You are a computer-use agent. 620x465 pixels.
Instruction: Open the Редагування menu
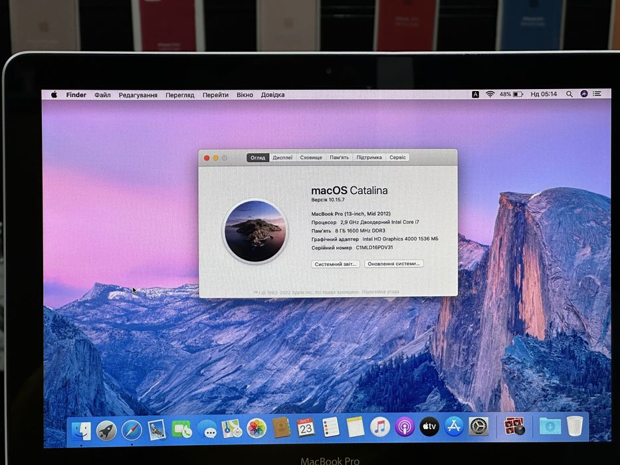pos(138,95)
